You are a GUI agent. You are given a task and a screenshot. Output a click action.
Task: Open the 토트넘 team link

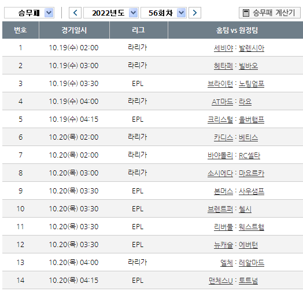click(248, 281)
